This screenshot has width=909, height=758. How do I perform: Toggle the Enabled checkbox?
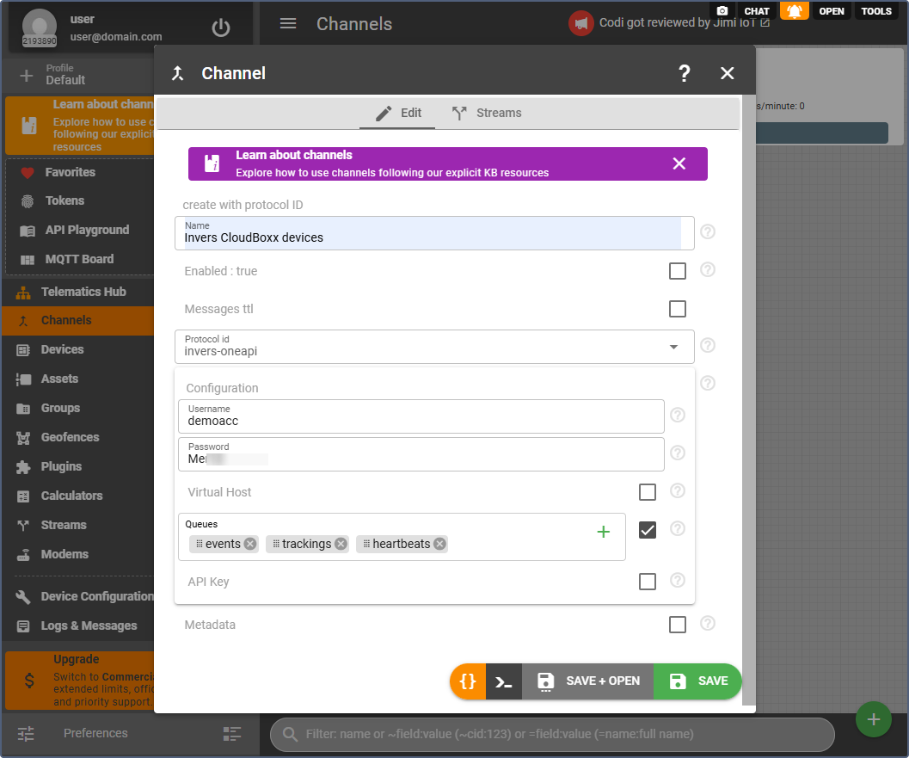click(678, 271)
